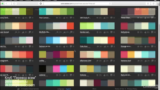Open the oddend theme title
This screenshot has height=90, width=160.
[42, 75]
